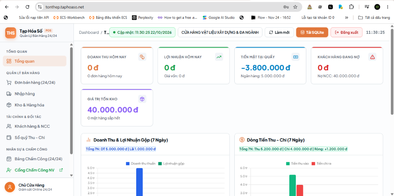Click the truck icon beside Nhập hàng

[9, 94]
